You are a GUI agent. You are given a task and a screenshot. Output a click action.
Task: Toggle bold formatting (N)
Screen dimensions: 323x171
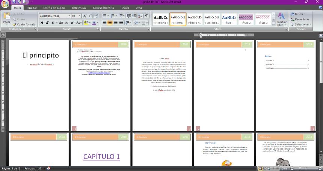pos(42,23)
